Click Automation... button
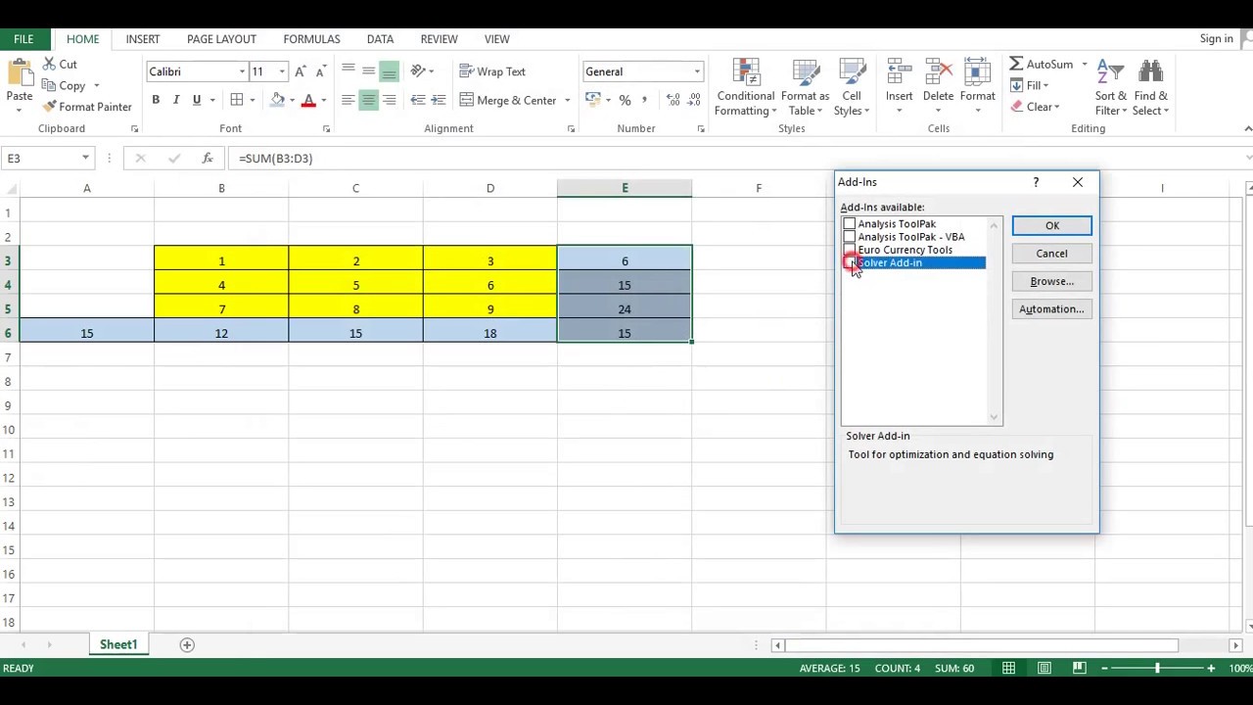This screenshot has width=1253, height=705. tap(1051, 309)
